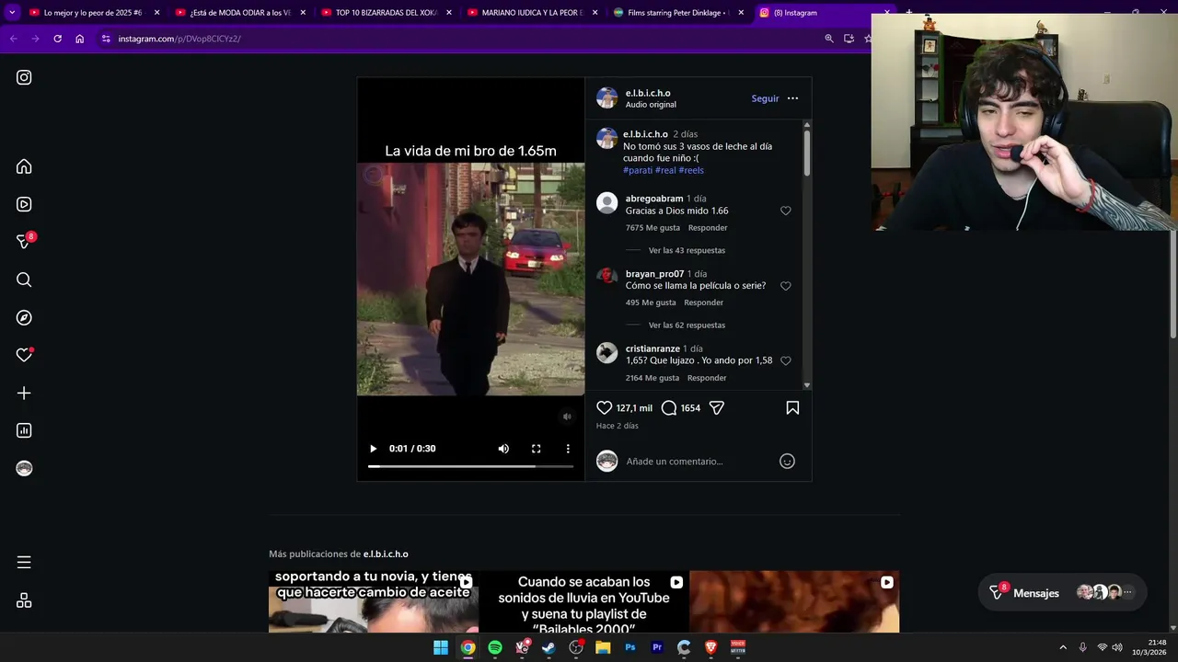Open Spotify from the taskbar
1178x662 pixels.
(x=495, y=647)
